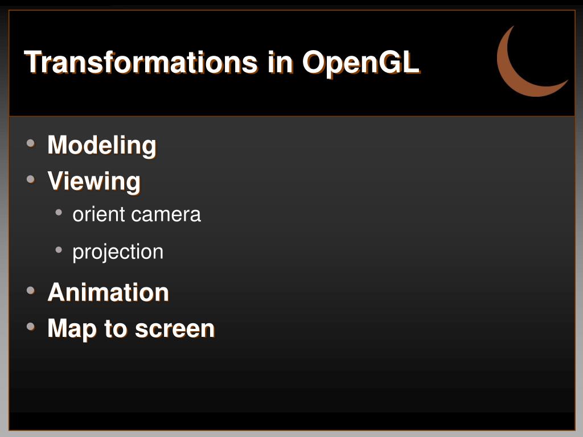The height and width of the screenshot is (437, 583).
Task: Click the word screen in the last bullet
Action: pyautogui.click(x=175, y=329)
